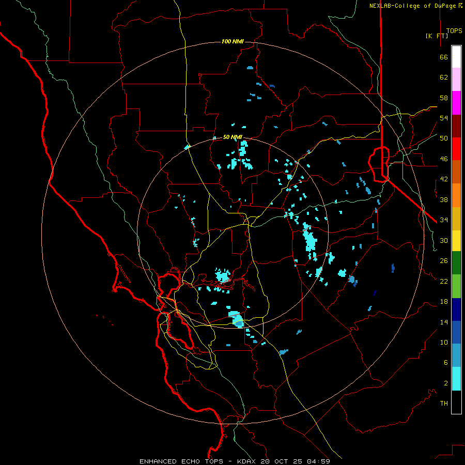Click the cyan 2 kft legend swatch
This screenshot has height=465, width=465.
point(456,379)
